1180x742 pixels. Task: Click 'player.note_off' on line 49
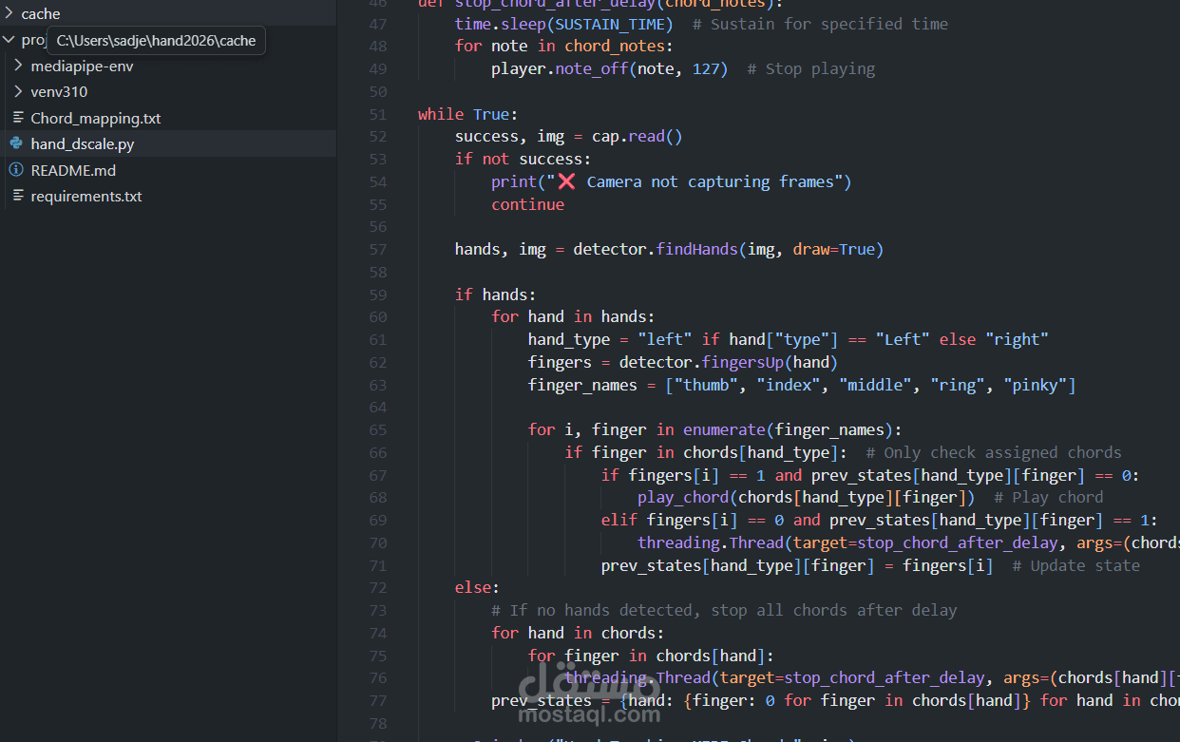point(560,69)
